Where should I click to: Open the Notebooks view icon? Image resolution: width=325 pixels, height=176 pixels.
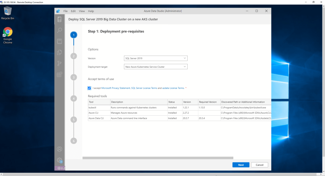[59, 41]
